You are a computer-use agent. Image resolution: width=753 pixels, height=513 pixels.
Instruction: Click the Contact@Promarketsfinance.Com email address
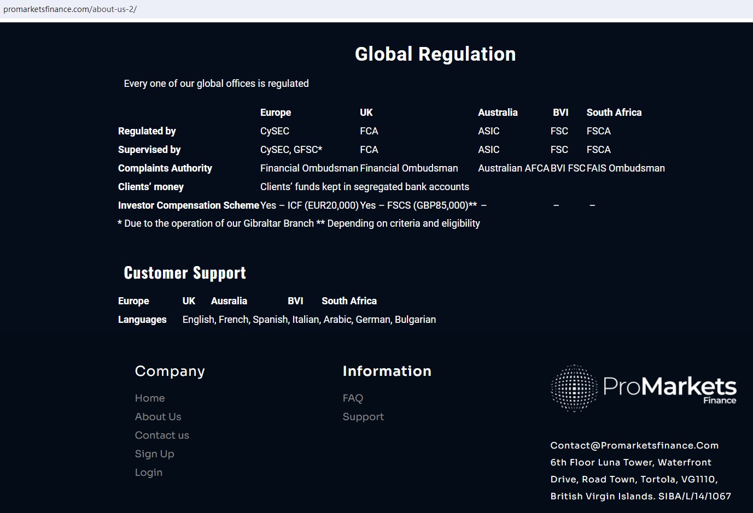(x=634, y=445)
